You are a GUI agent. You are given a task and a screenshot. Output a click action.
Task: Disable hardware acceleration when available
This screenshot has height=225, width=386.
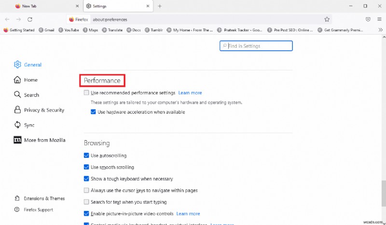click(93, 112)
